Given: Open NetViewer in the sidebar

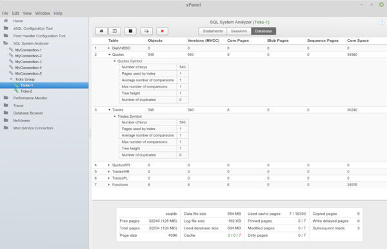Looking at the screenshot, I should click(21, 120).
